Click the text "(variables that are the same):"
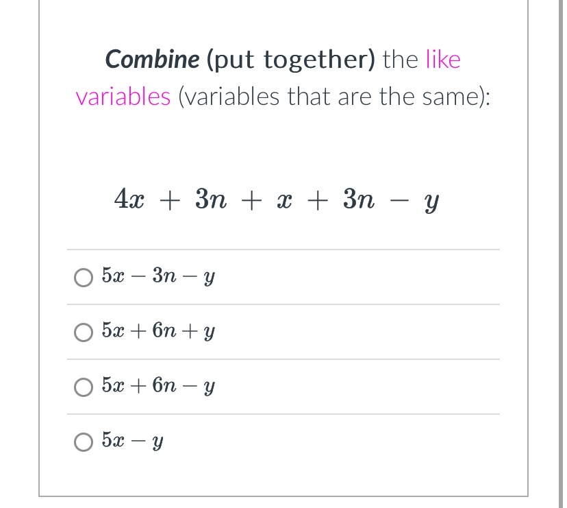The width and height of the screenshot is (567, 508). click(334, 97)
